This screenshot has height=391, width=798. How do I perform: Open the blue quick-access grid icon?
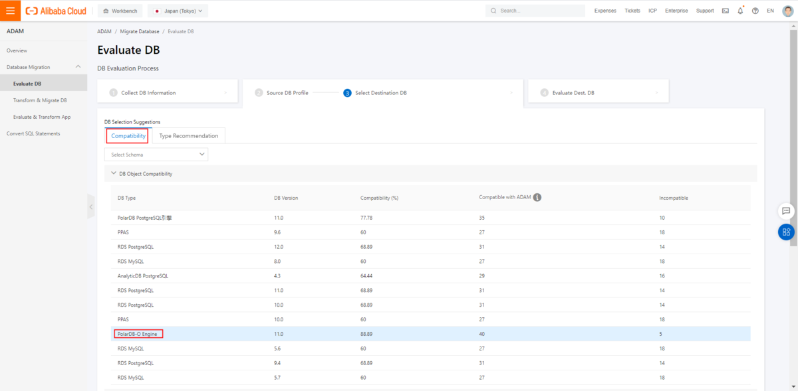pos(786,232)
